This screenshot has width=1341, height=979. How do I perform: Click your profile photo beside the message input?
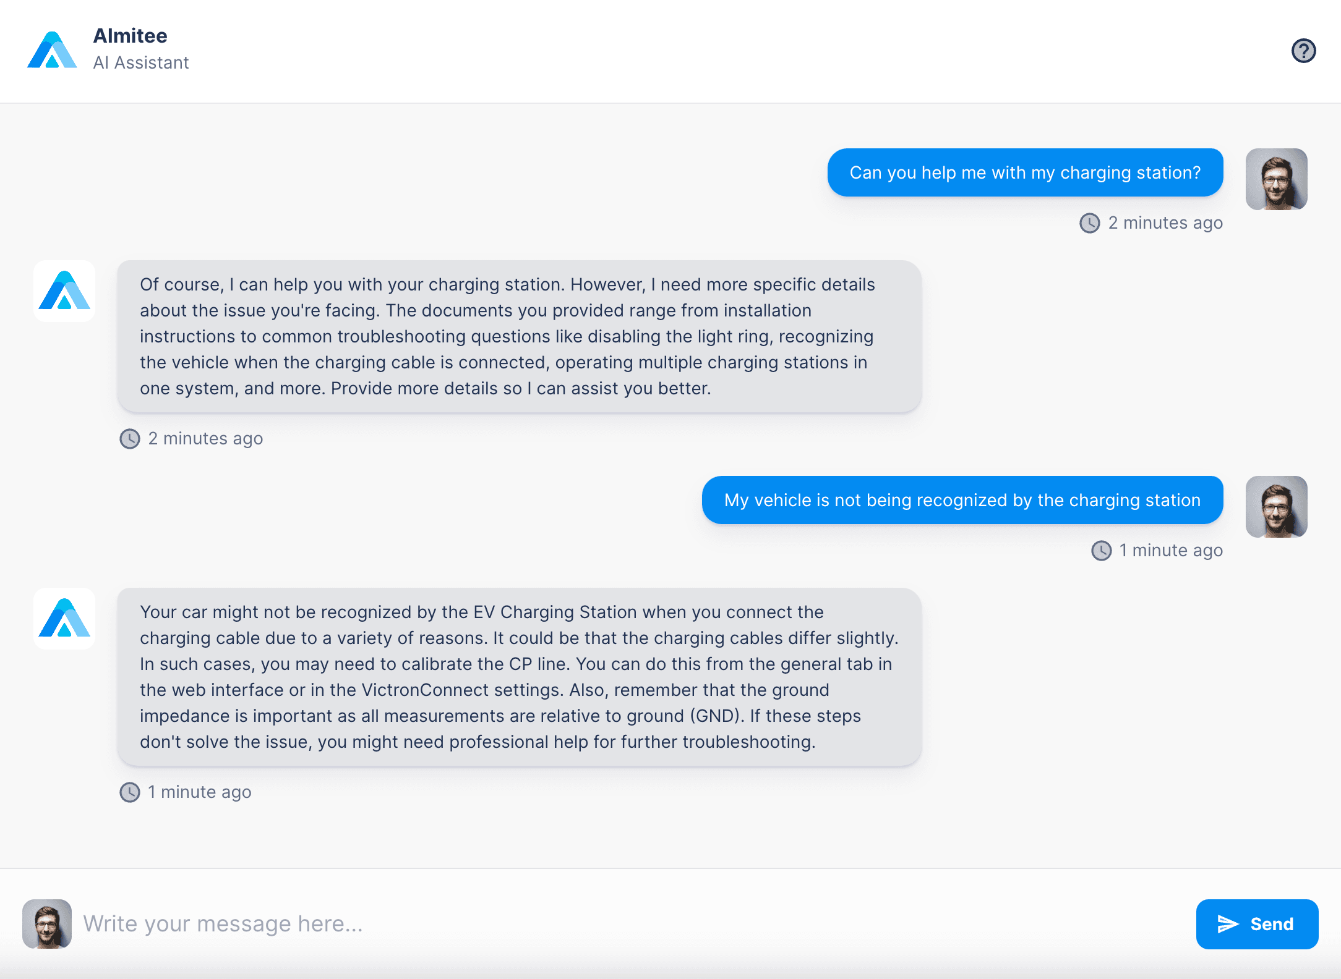(x=46, y=924)
